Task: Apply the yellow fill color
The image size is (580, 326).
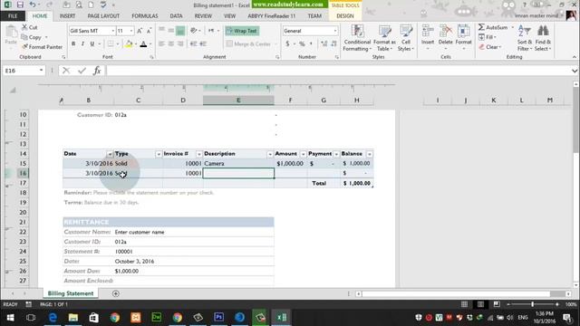Action: [x=129, y=44]
